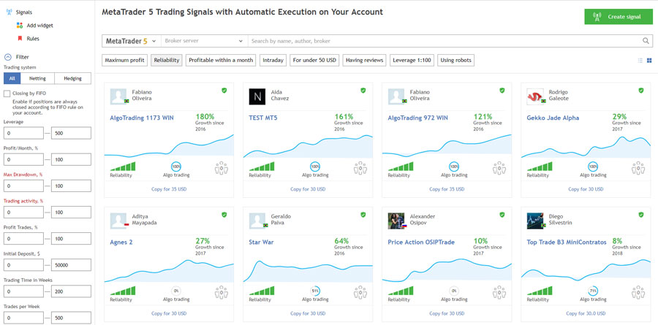Click Max Drawdown minimum field
The height and width of the screenshot is (325, 658).
coord(23,186)
